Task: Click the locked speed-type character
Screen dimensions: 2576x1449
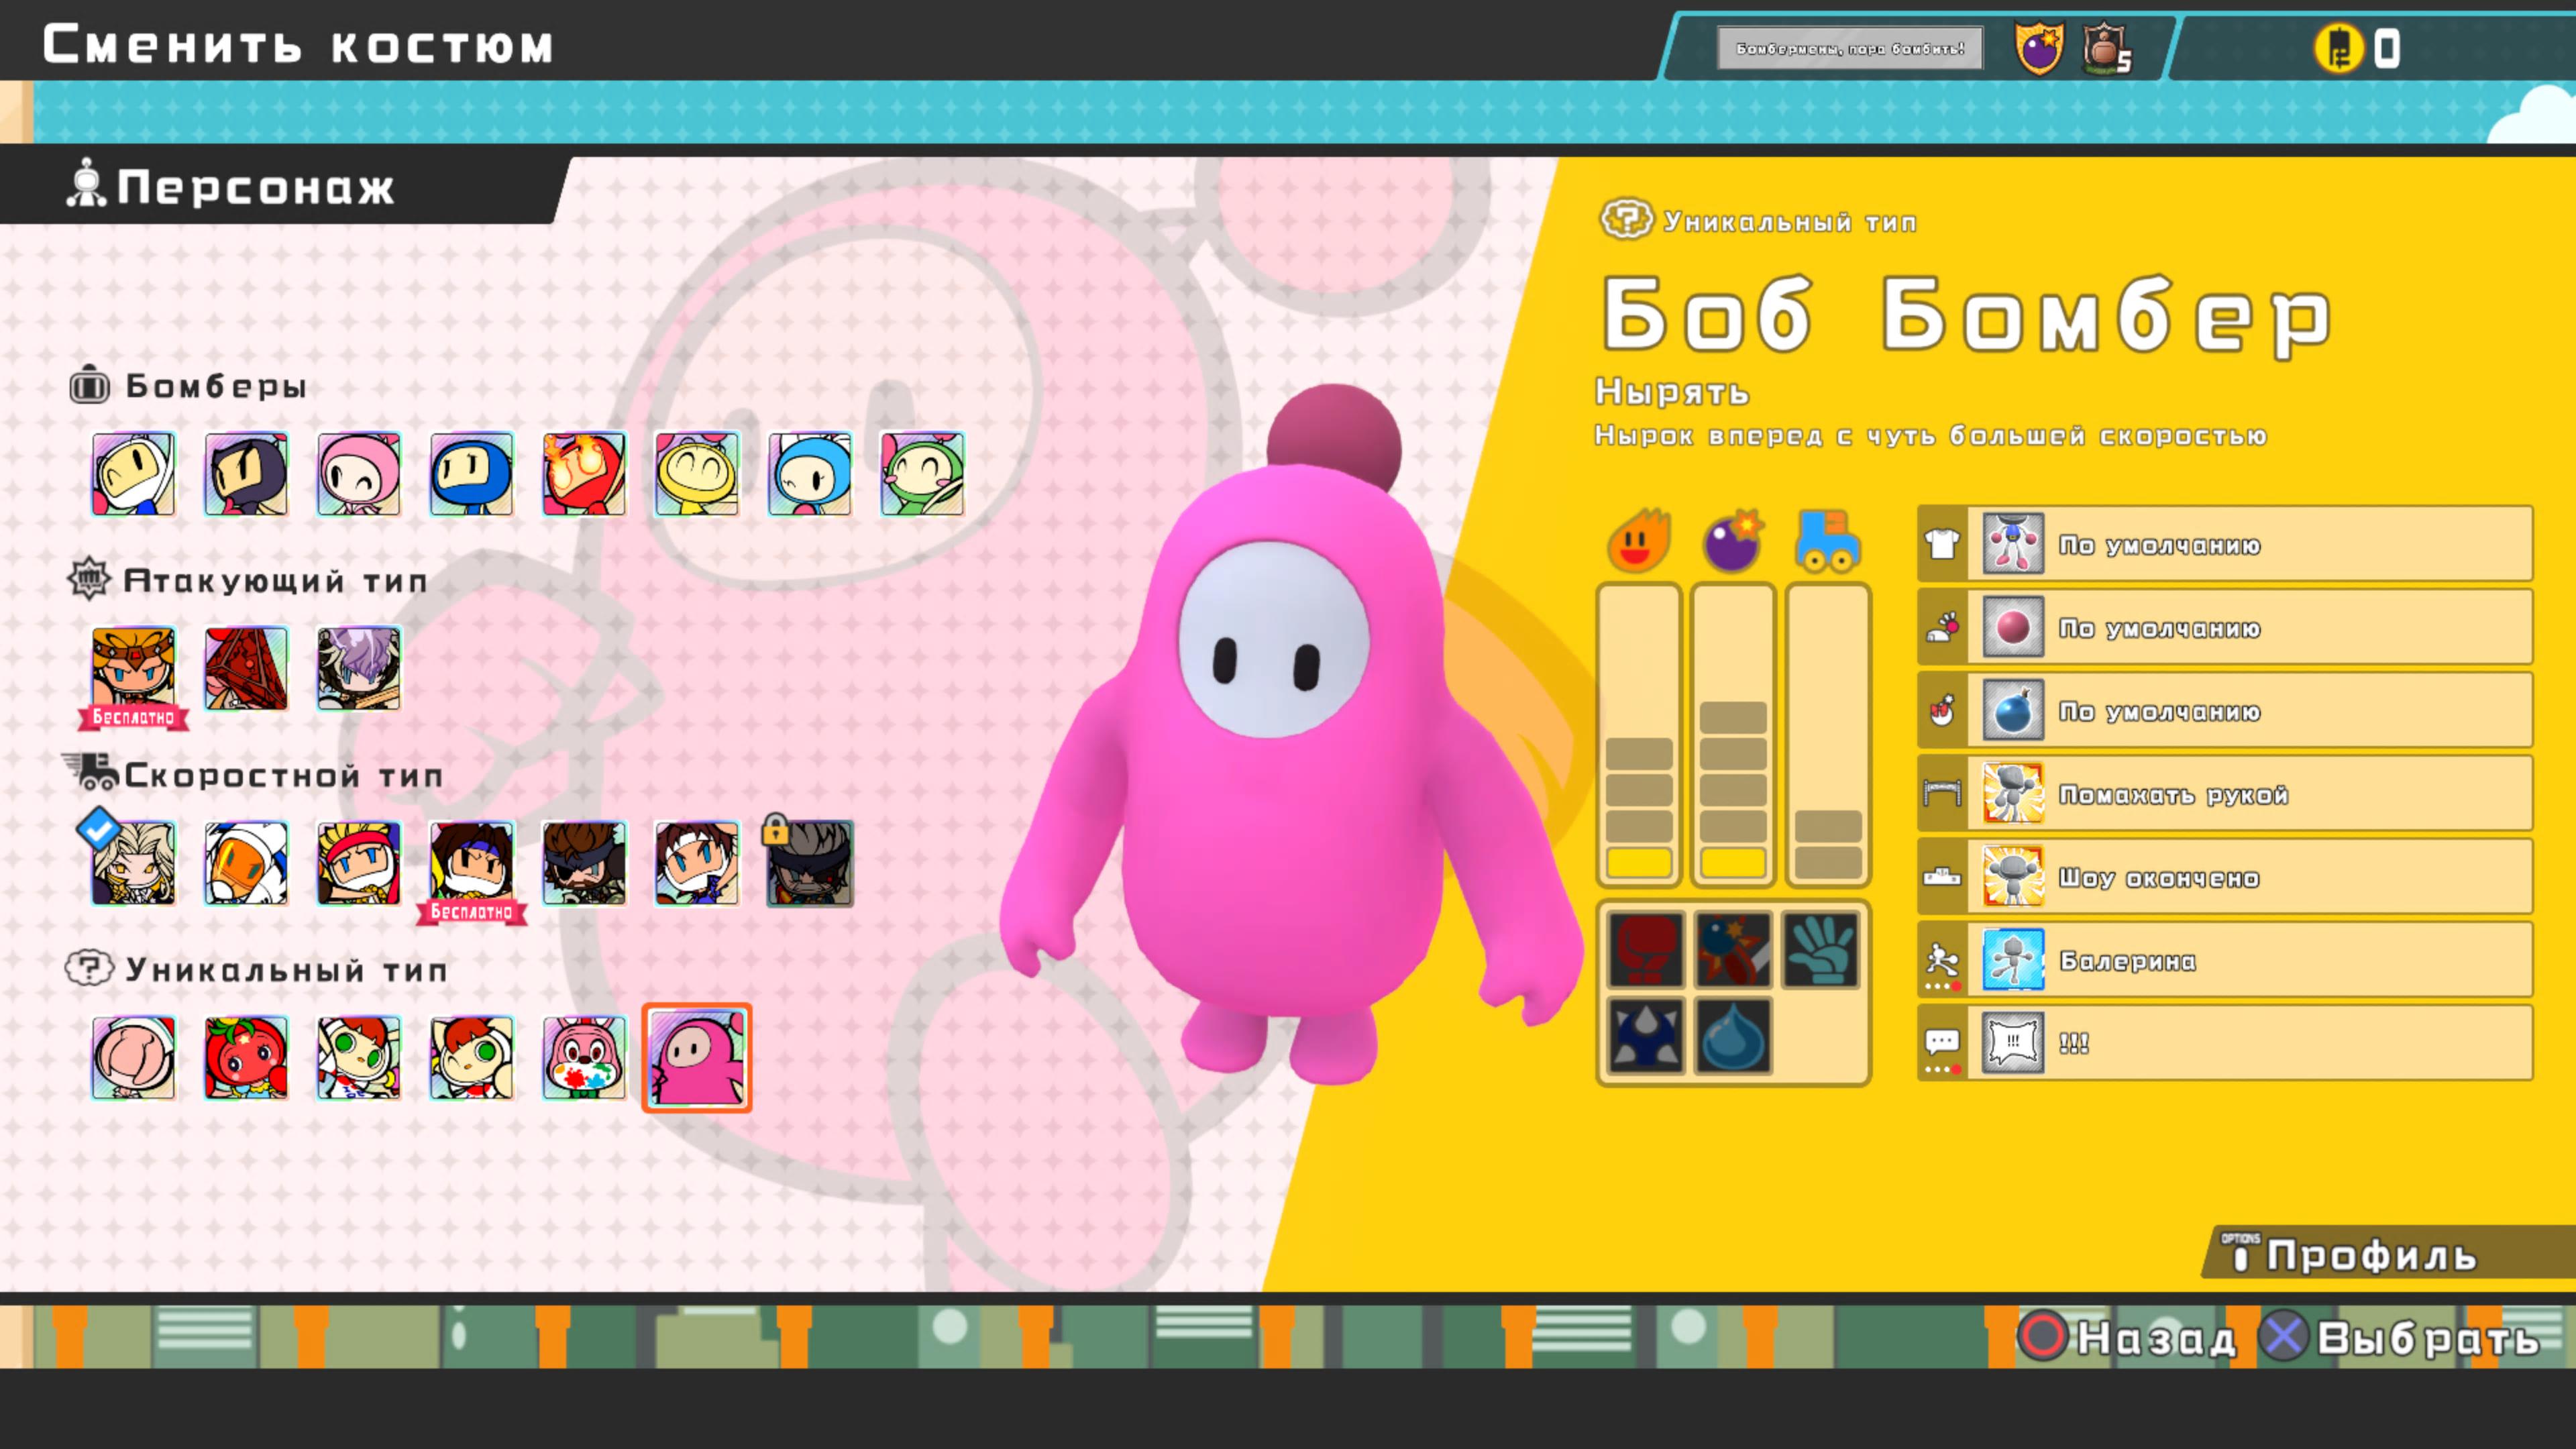Action: point(809,863)
